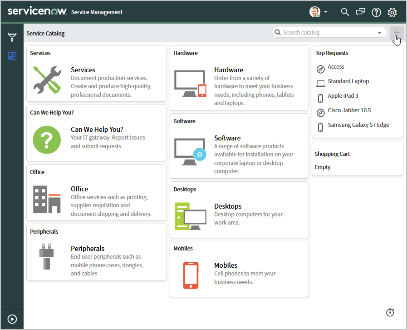Click the Can We Help You question icon
The image size is (407, 330).
[x=47, y=140]
